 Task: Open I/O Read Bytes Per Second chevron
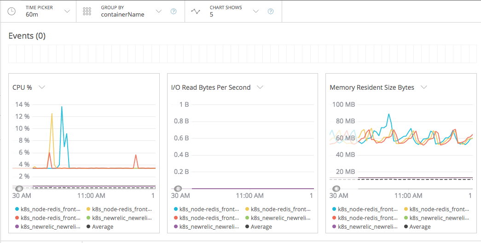coord(260,87)
